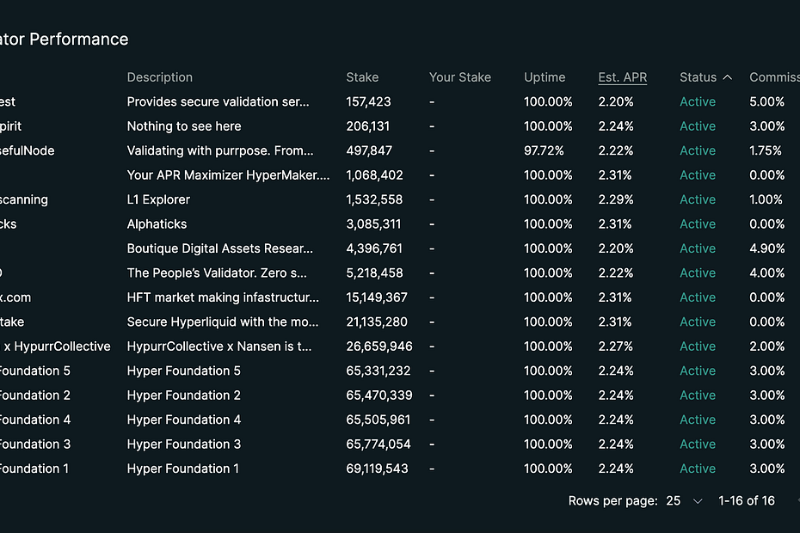Sort table by Est. APR header

(x=623, y=77)
